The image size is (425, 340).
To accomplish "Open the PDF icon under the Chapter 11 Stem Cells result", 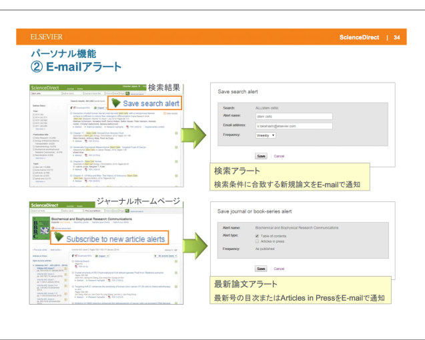I will [x=86, y=141].
